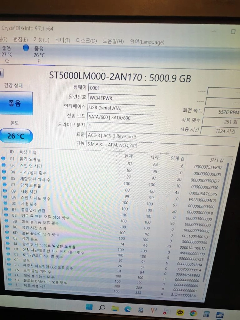Open Calculator from the taskbar
Image resolution: width=240 pixels, height=320 pixels.
206,314
